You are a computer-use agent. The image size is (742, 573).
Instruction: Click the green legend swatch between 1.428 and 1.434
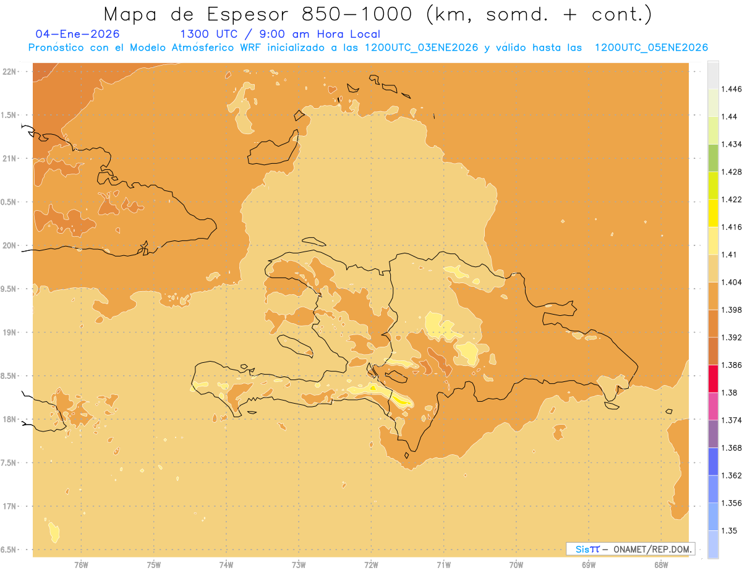(x=713, y=158)
